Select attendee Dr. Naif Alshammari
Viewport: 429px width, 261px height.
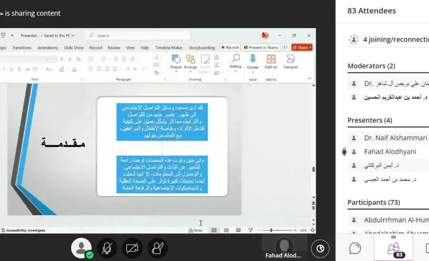(x=395, y=138)
